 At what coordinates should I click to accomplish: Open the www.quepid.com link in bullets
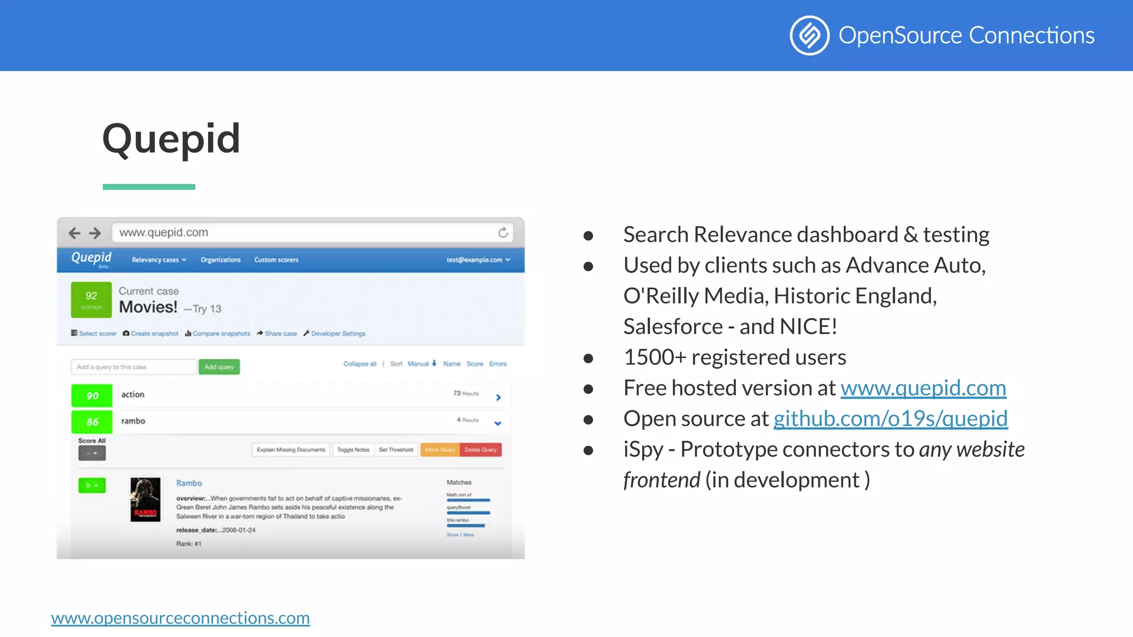click(x=923, y=388)
